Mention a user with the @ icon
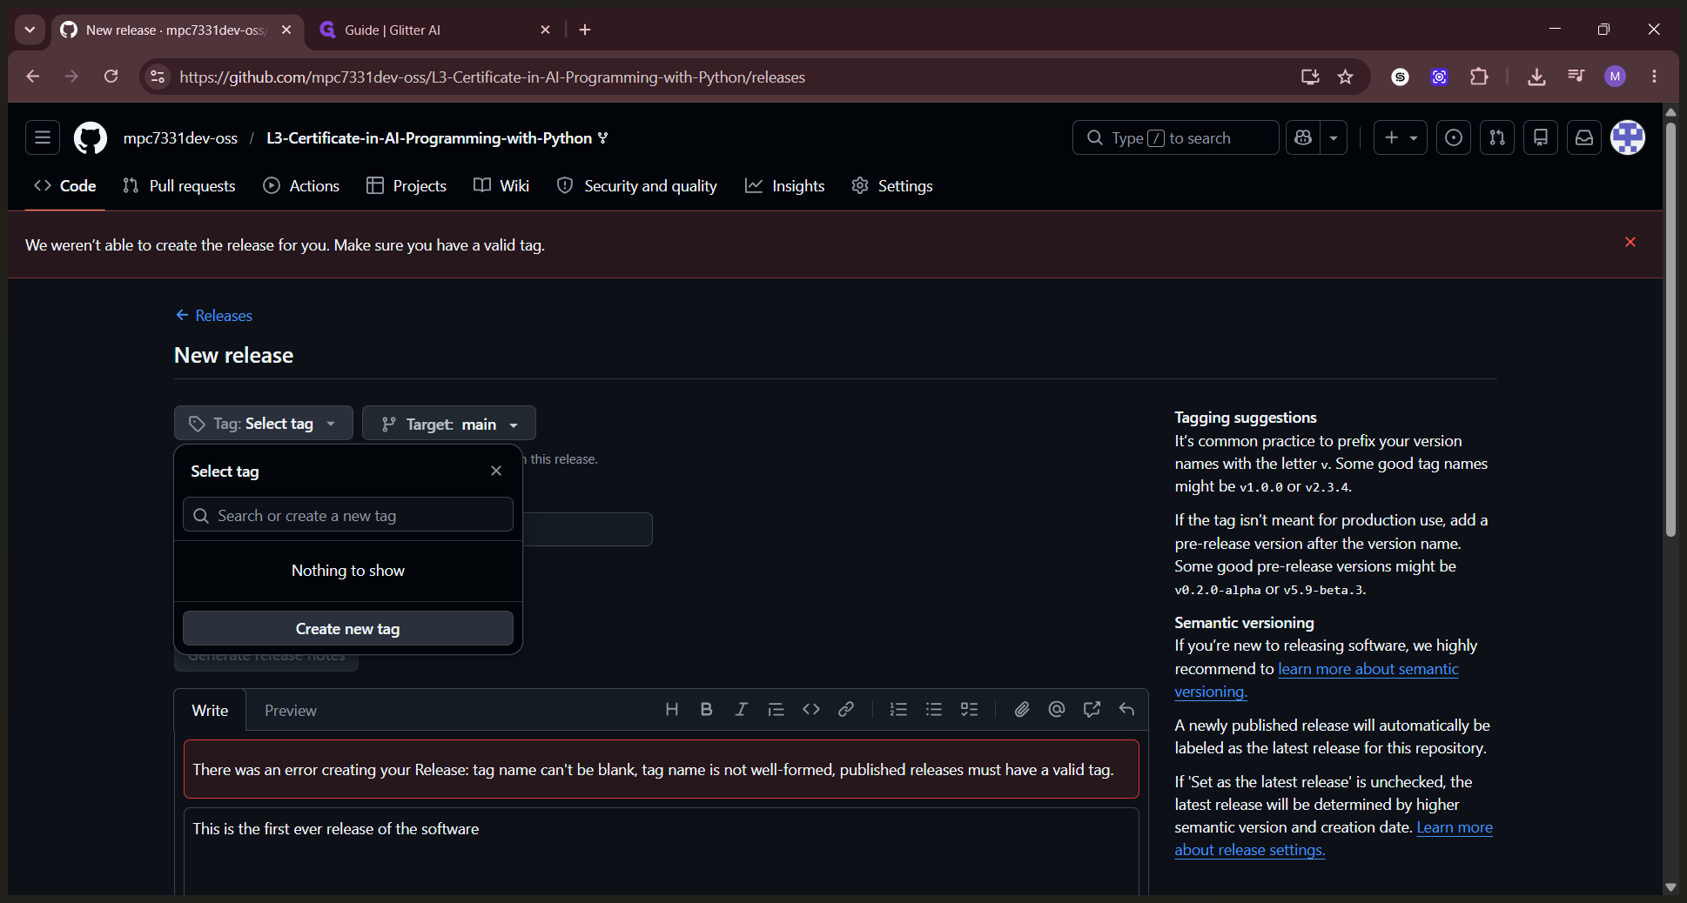The height and width of the screenshot is (903, 1687). click(x=1057, y=710)
